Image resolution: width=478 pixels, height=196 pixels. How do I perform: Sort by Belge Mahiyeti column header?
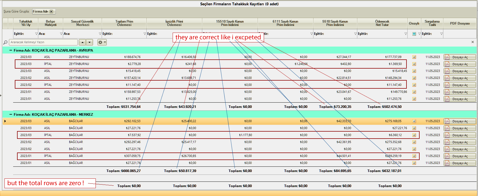[50, 23]
